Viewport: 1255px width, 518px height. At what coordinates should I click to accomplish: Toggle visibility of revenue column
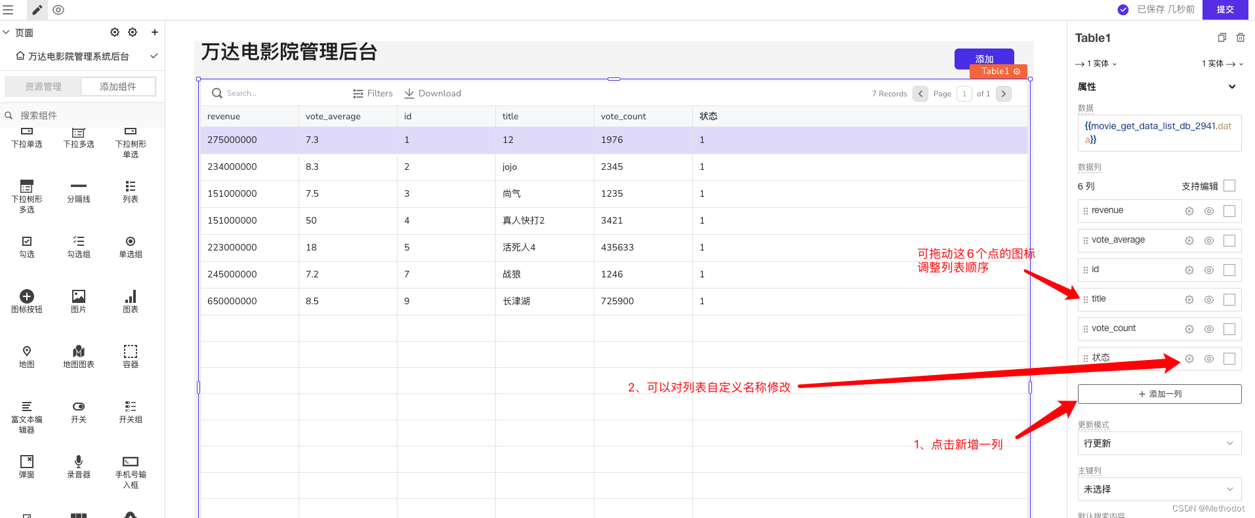[x=1208, y=211]
